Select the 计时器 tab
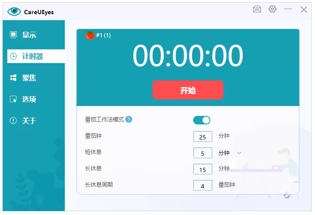Screen dimensions: 315x215 tap(36, 56)
